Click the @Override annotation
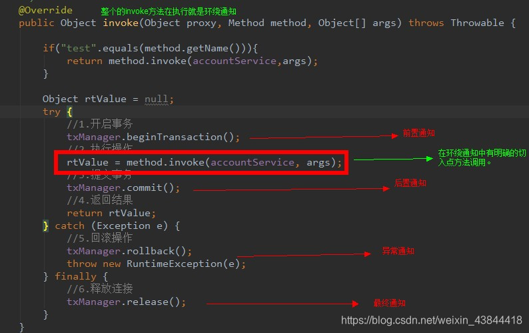529x333 pixels. 45,10
